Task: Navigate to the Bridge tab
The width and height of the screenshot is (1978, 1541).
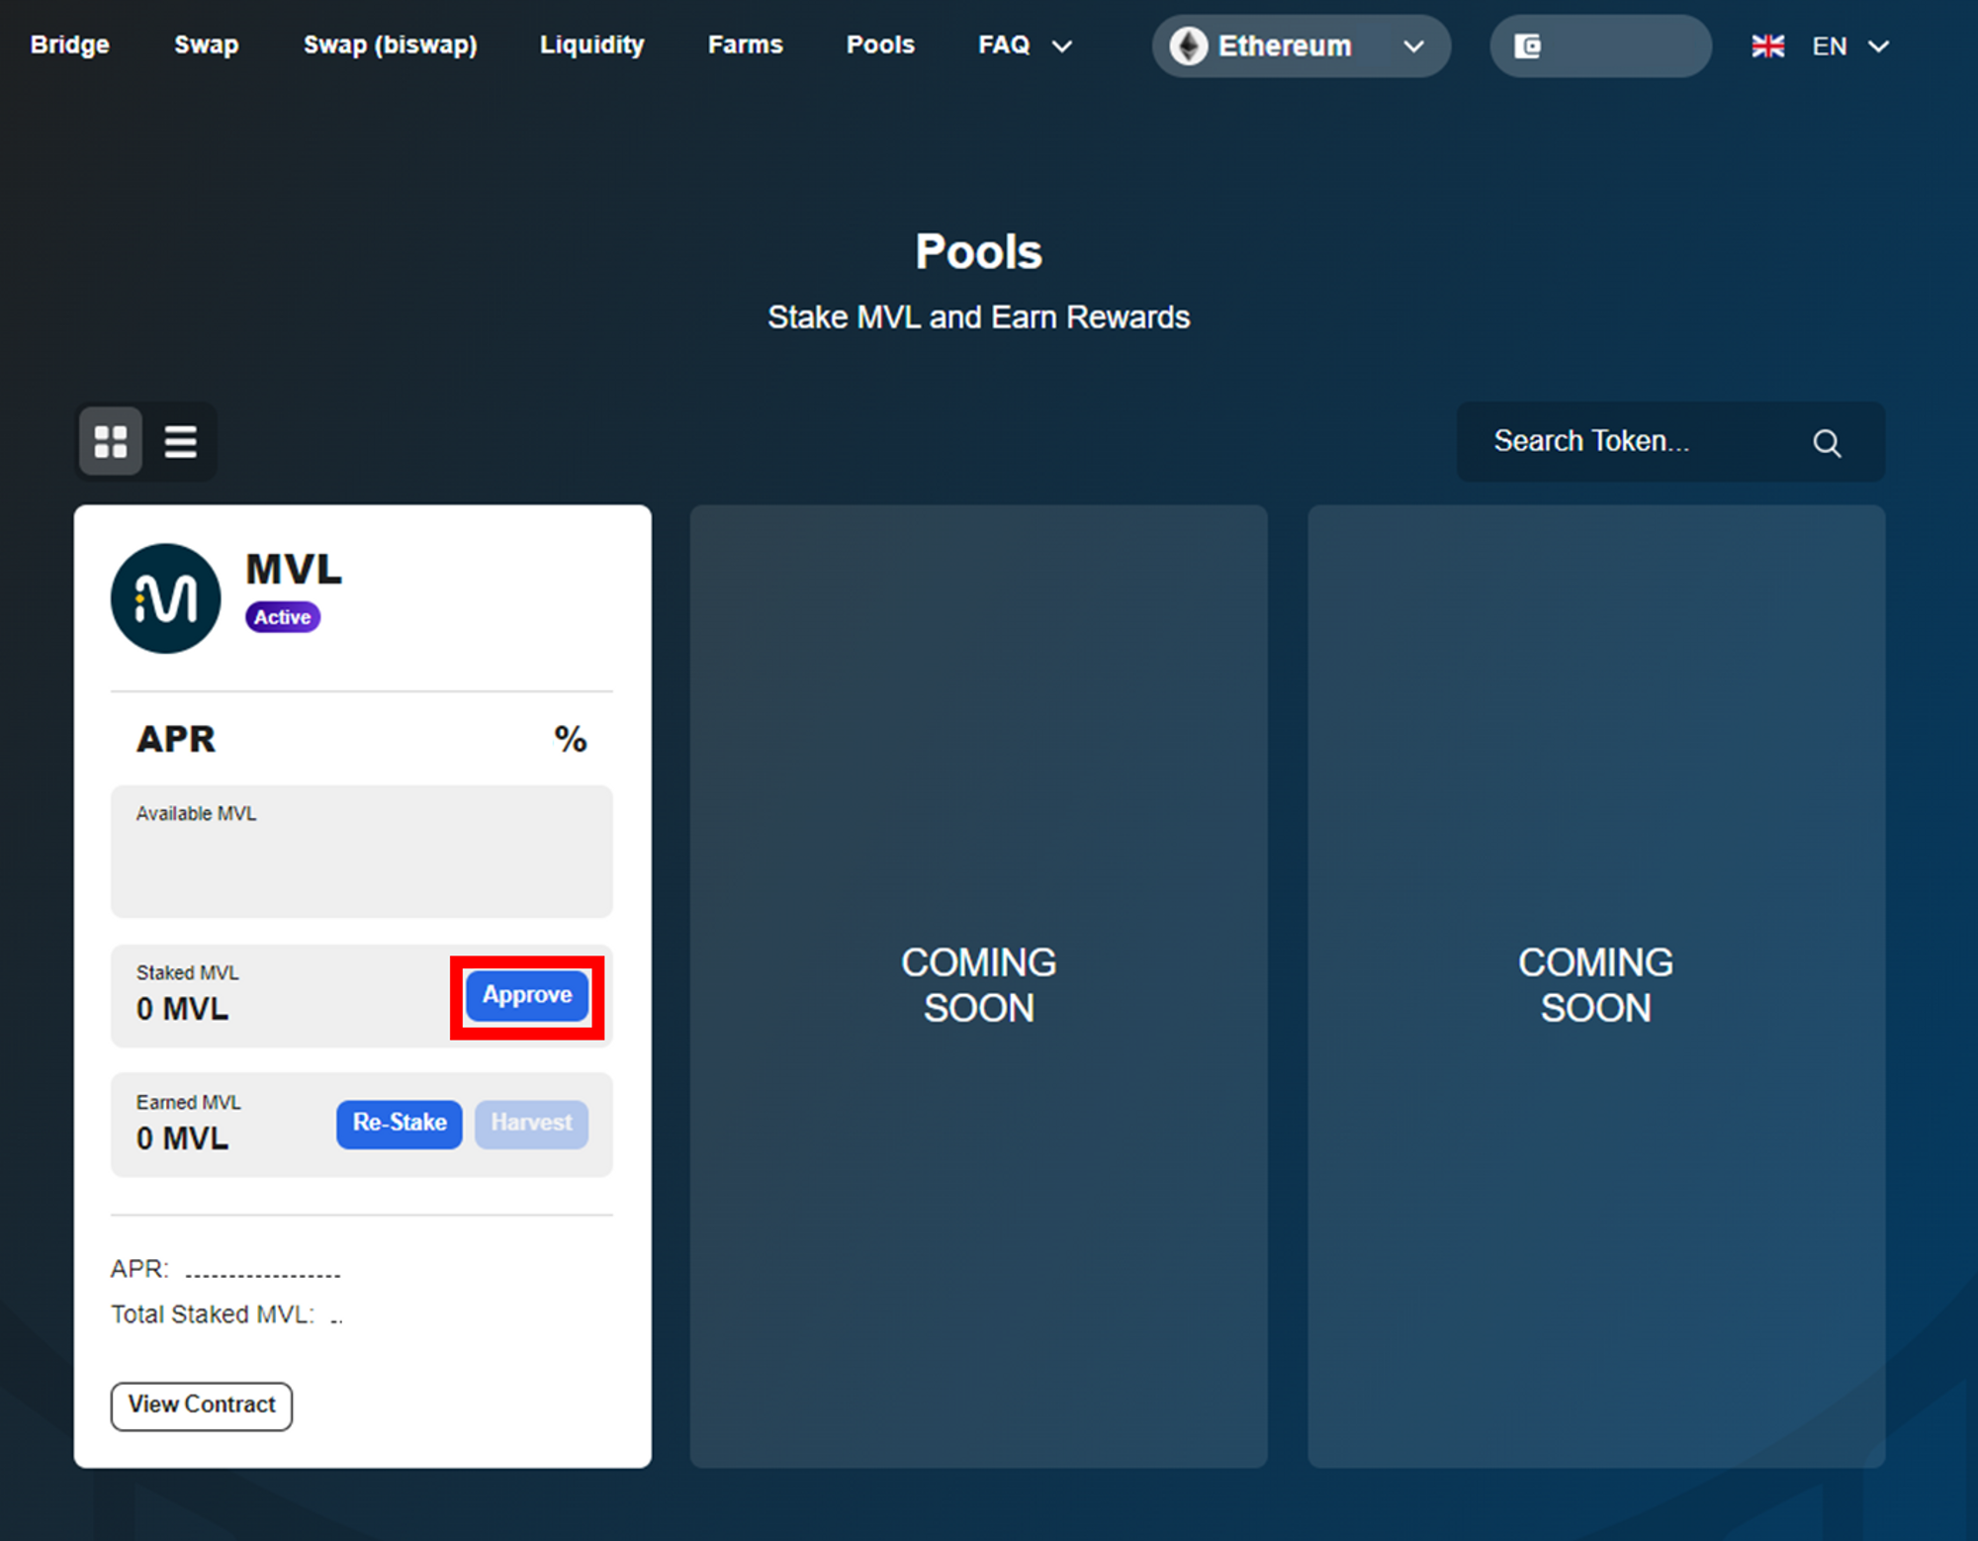Action: pyautogui.click(x=72, y=44)
